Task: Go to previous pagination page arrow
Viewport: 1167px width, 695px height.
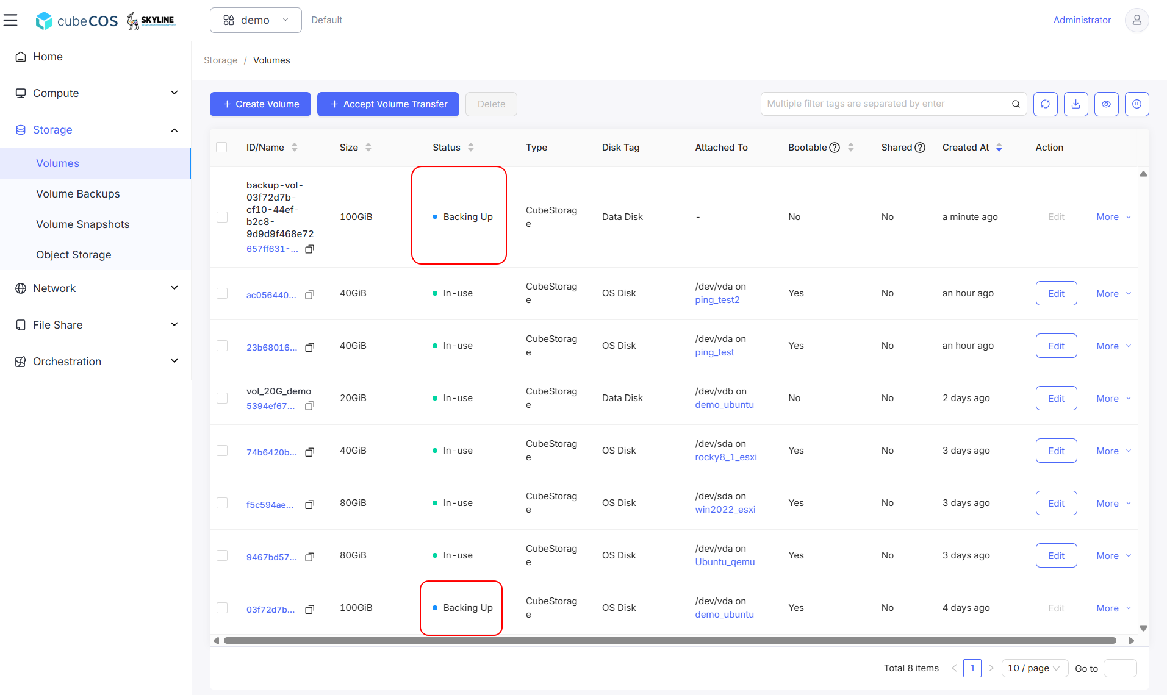Action: click(954, 668)
